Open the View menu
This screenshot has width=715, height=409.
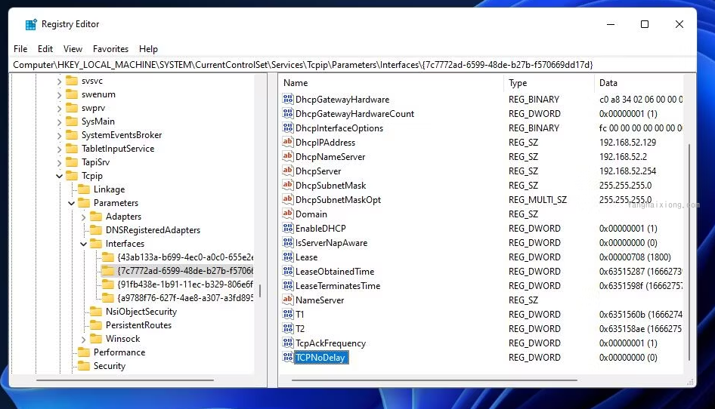click(x=73, y=49)
